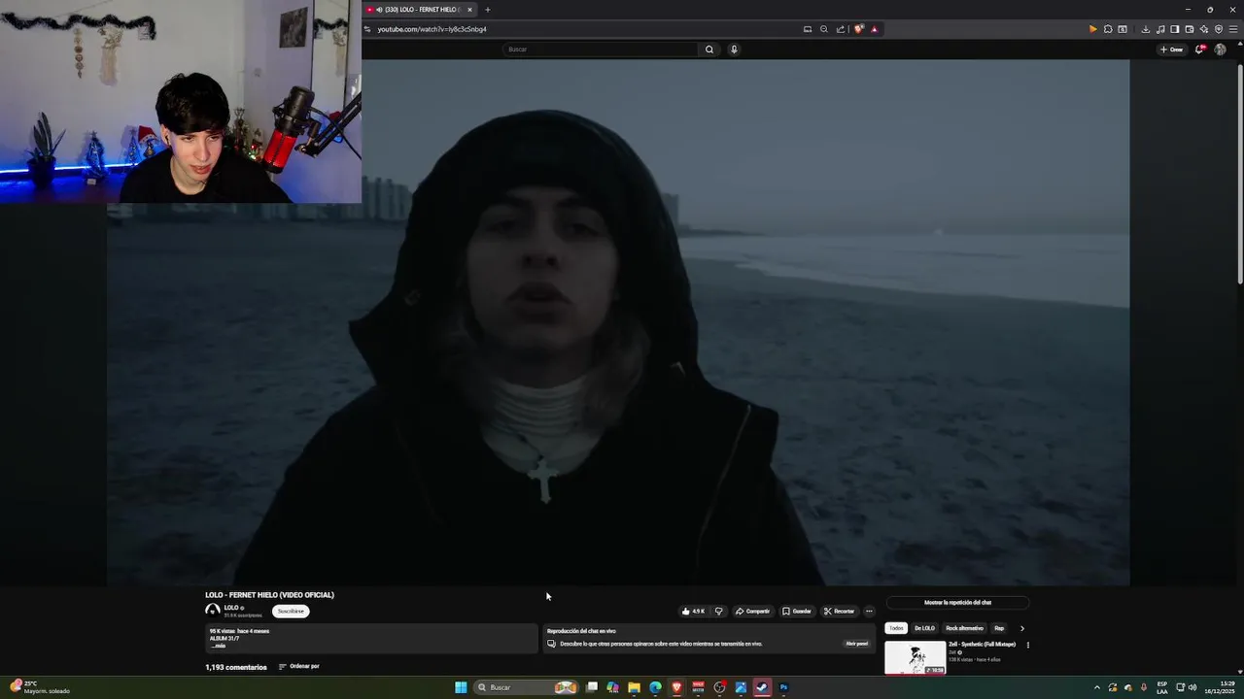Open the weather widget 25°C
The image size is (1244, 699).
pyautogui.click(x=40, y=687)
